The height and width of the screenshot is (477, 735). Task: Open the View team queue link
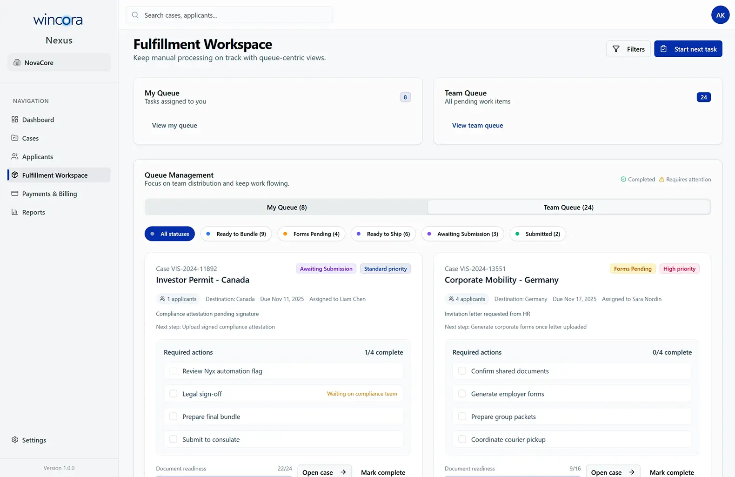click(x=477, y=126)
